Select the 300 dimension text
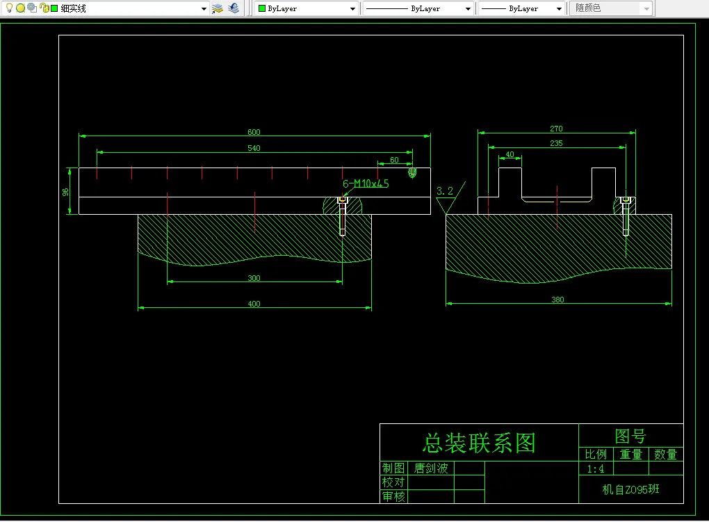The image size is (709, 522). (x=254, y=278)
